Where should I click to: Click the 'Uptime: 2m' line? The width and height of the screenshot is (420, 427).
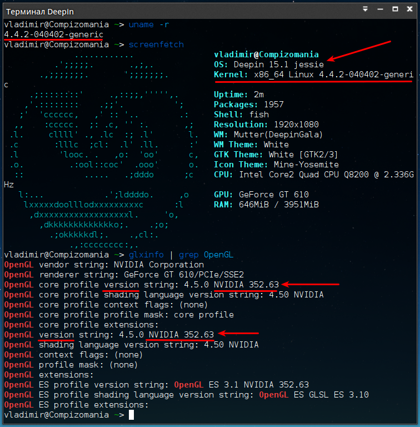point(238,95)
